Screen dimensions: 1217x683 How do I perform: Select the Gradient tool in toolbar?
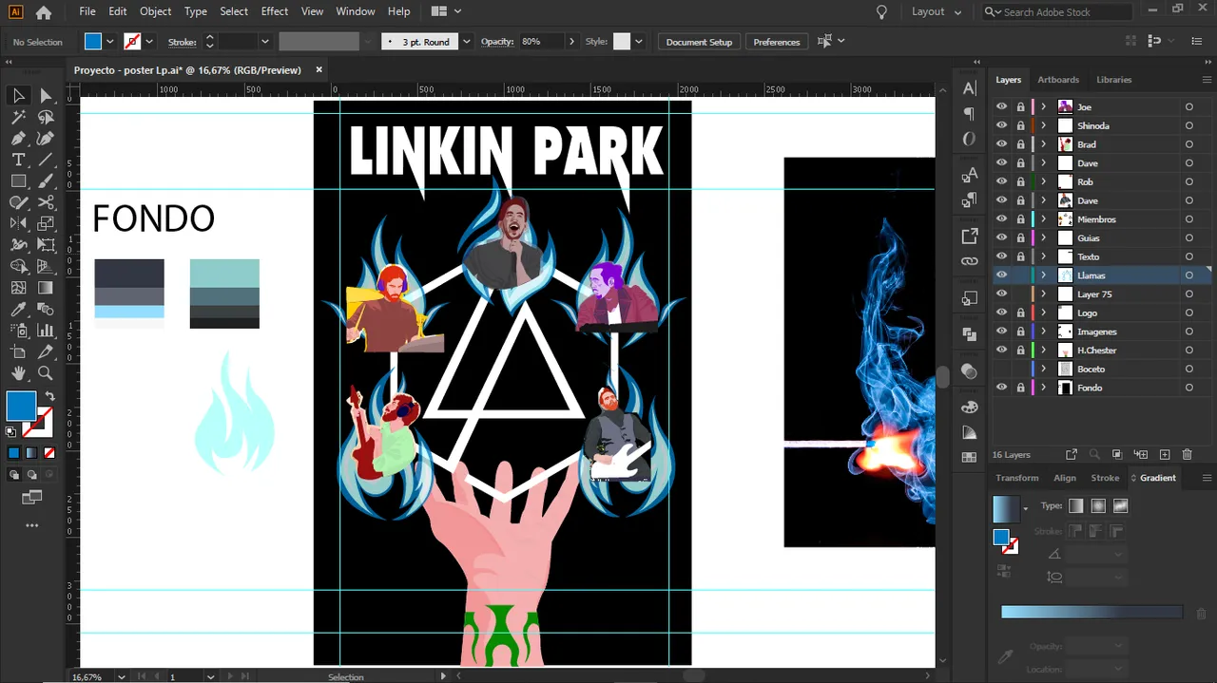46,288
